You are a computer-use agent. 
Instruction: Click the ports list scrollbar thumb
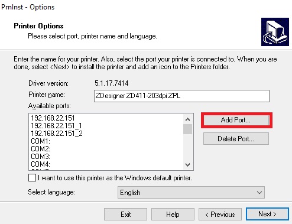187,129
